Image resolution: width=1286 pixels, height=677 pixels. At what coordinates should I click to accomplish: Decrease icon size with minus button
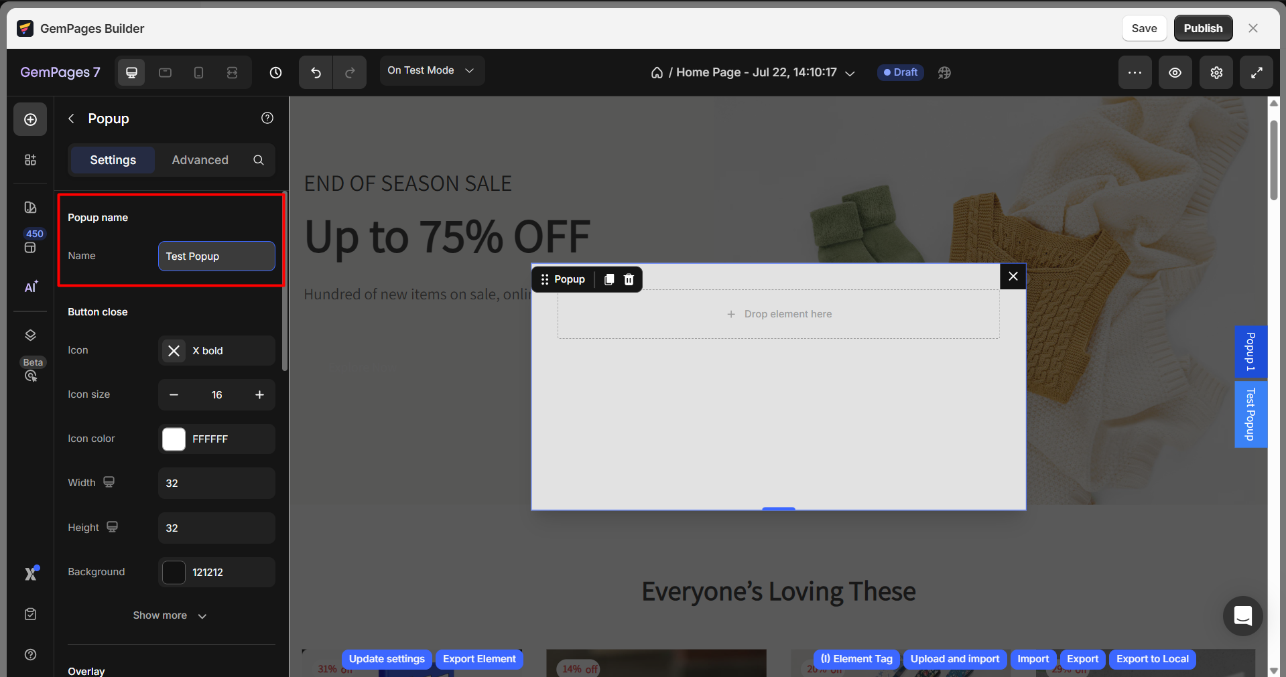(174, 395)
